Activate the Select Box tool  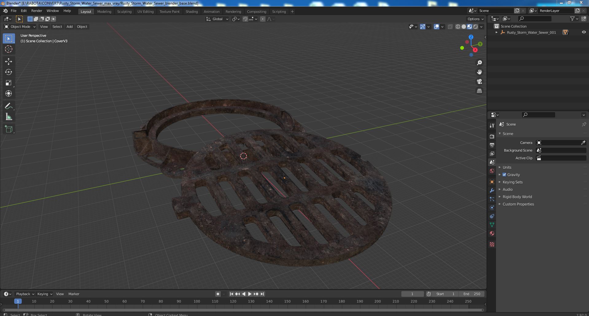pyautogui.click(x=9, y=39)
